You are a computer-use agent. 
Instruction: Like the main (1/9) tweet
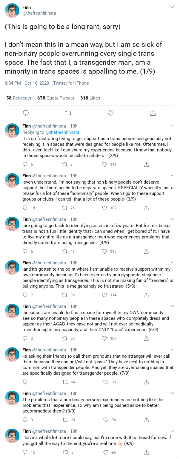(110, 113)
